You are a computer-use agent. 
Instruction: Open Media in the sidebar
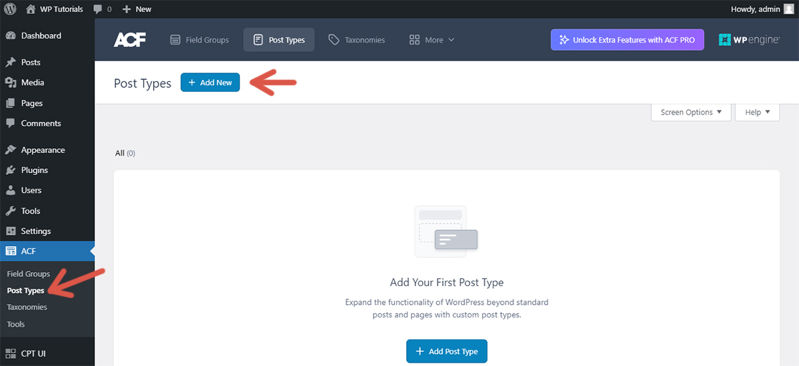(47, 83)
